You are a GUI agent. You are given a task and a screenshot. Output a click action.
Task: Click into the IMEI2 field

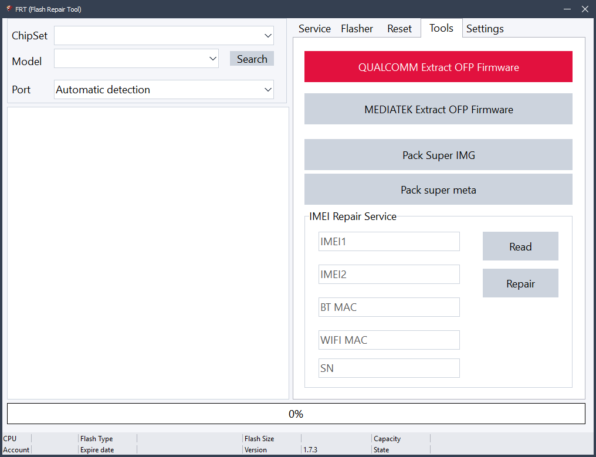[389, 274]
